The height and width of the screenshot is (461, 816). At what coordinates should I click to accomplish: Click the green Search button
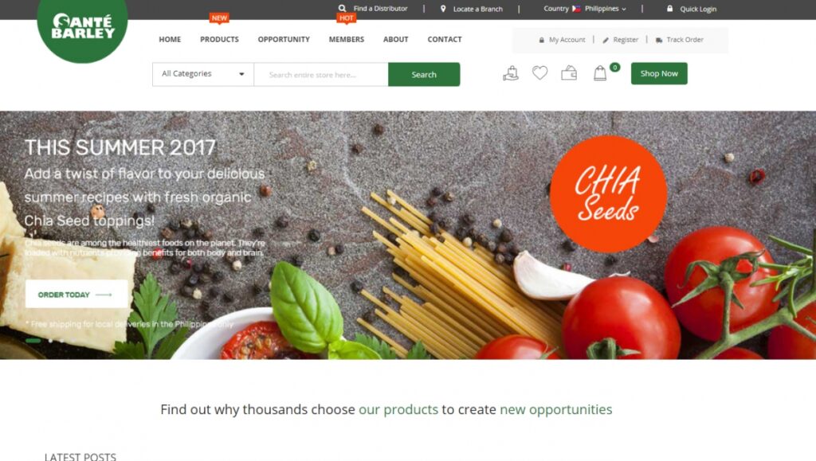(x=424, y=74)
